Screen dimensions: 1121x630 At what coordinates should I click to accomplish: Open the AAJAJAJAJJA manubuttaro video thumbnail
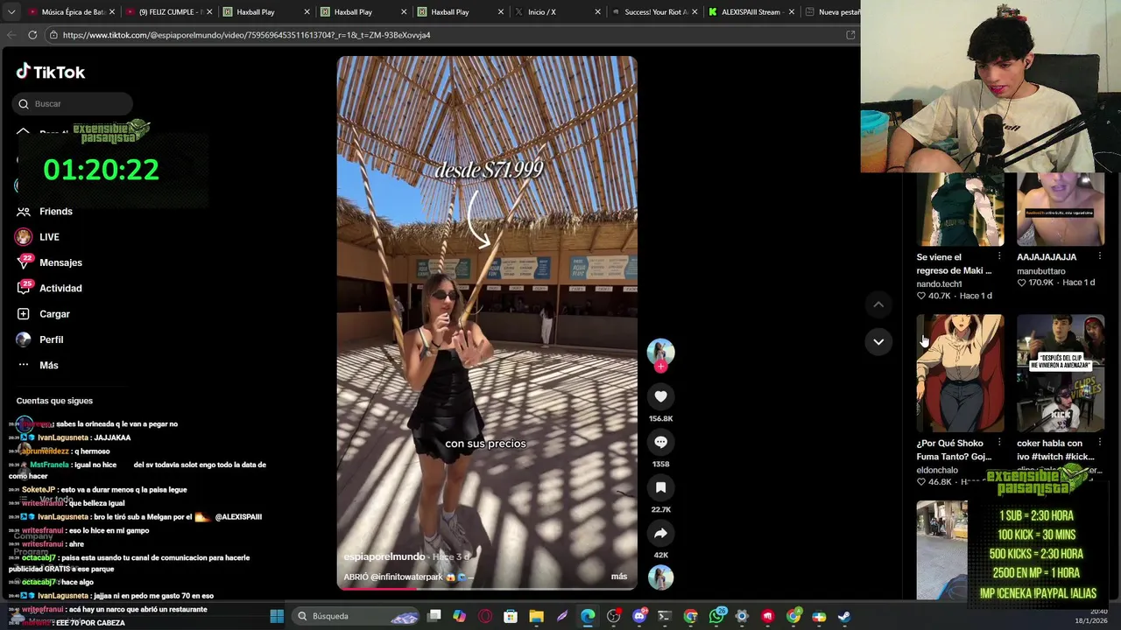[1061, 210]
